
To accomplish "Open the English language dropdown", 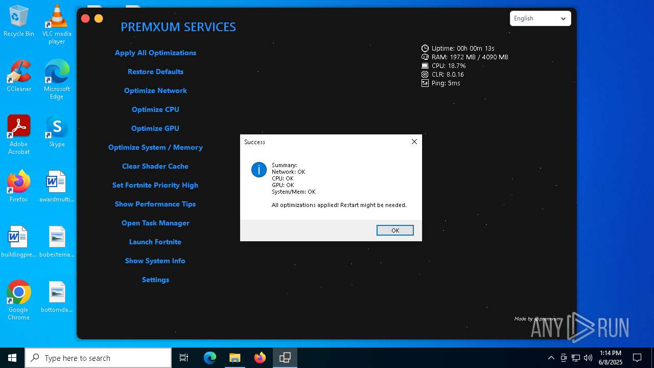I will (540, 18).
